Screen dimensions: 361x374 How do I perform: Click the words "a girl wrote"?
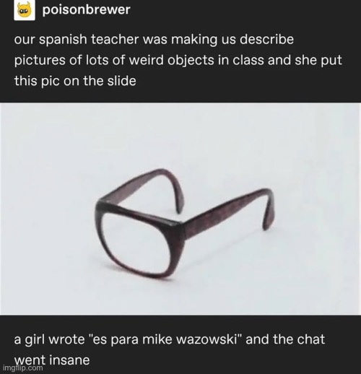click(49, 339)
